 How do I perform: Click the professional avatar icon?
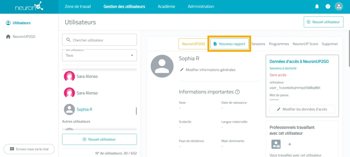click(276, 144)
